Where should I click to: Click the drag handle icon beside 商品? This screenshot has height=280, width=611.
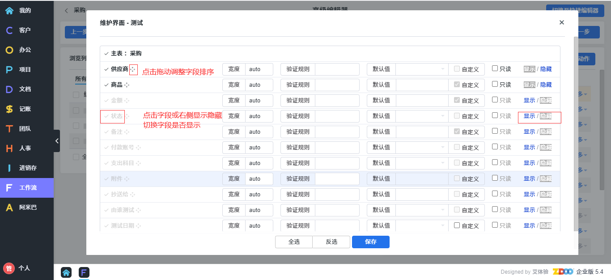(127, 85)
